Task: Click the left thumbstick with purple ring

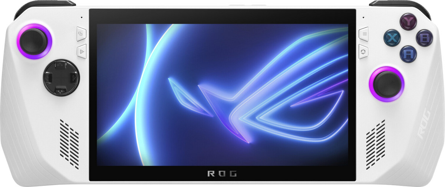Action: [x=34, y=41]
